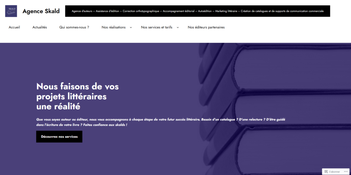Image resolution: width=351 pixels, height=175 pixels.
Task: Click the Skald logo image
Action: point(11,11)
